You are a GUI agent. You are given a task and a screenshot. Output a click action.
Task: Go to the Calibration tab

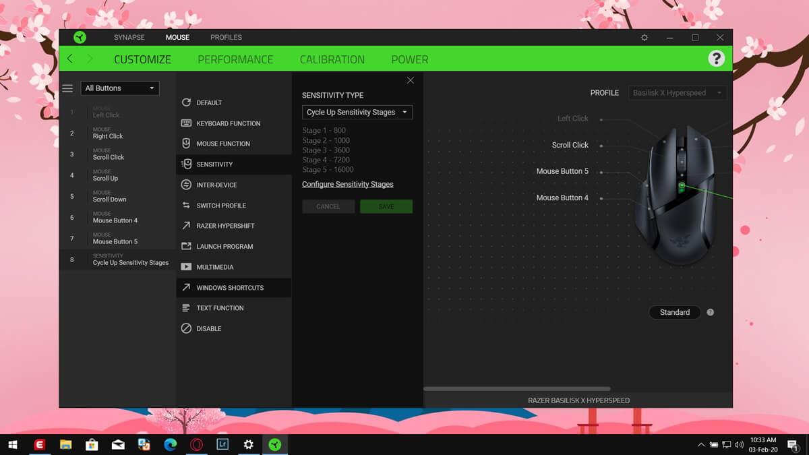[x=332, y=59]
